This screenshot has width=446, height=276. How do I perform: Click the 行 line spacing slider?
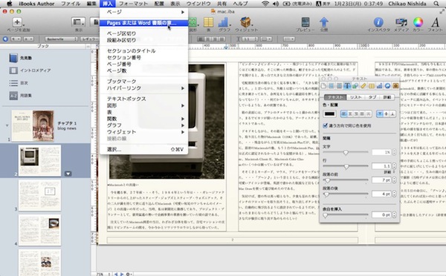[x=346, y=166]
